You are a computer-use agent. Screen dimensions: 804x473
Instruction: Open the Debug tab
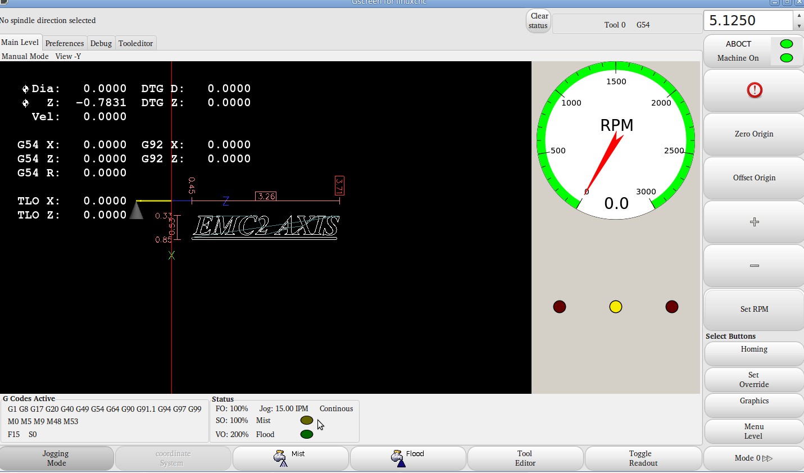101,43
